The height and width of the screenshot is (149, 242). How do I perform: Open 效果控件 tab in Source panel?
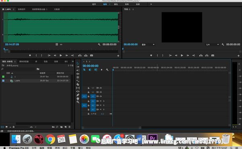[22, 9]
